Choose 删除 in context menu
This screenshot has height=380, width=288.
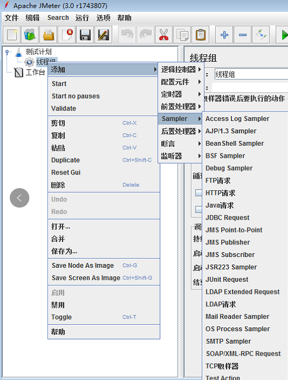tap(104, 185)
